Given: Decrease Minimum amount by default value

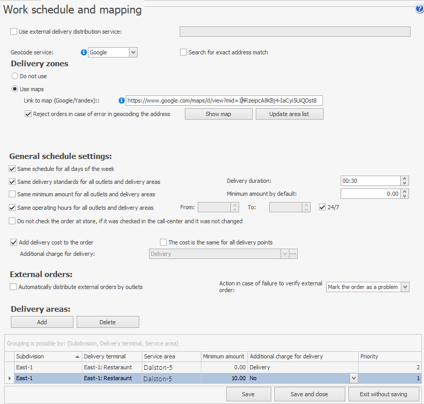Looking at the screenshot, I should pyautogui.click(x=405, y=196).
